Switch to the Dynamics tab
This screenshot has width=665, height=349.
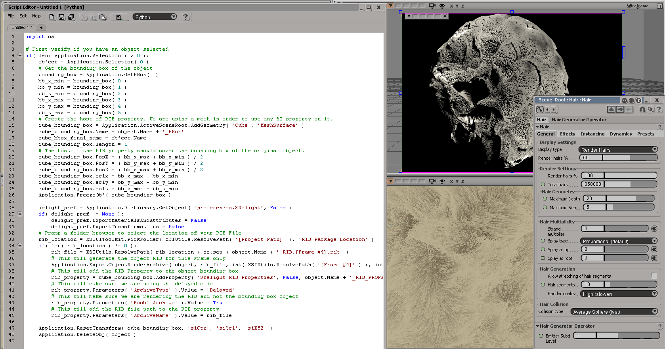point(621,134)
